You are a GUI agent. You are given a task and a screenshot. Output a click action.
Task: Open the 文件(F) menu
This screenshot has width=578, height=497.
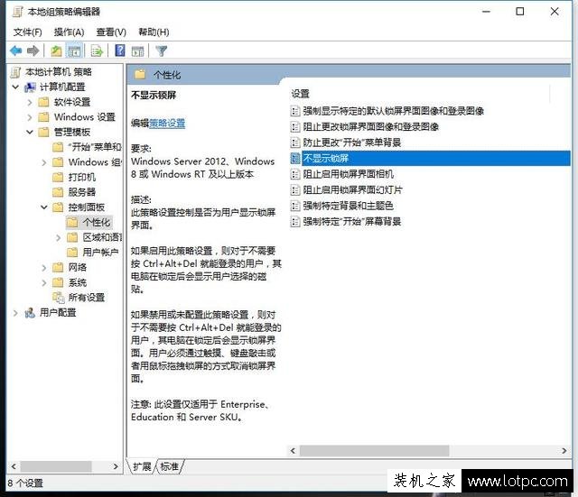[x=28, y=32]
